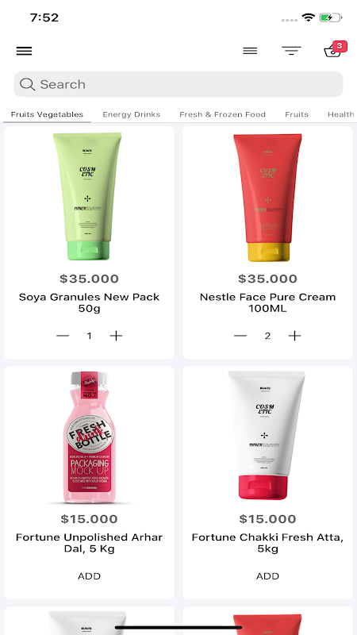This screenshot has height=635, width=357.
Task: Focus the Search input field
Action: [178, 84]
